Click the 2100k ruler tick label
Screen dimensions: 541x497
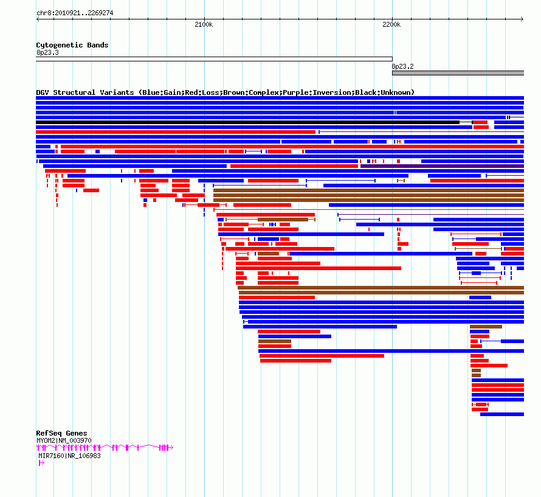coord(204,24)
